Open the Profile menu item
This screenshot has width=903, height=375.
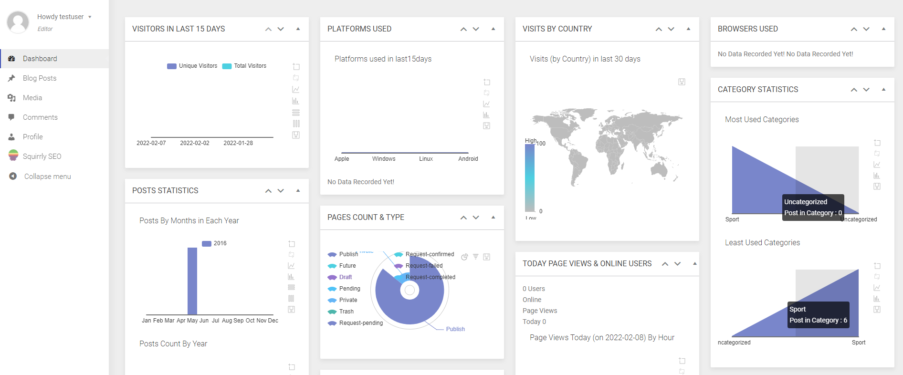click(x=54, y=137)
